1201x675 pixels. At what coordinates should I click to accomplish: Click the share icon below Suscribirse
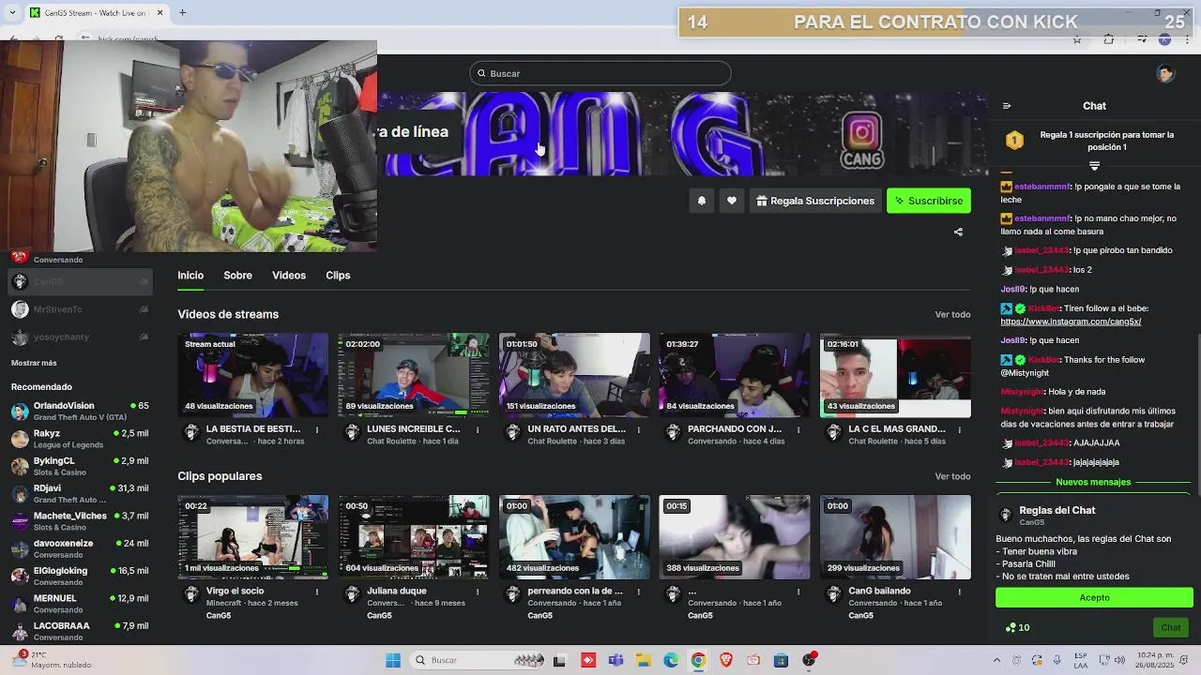[x=958, y=232]
